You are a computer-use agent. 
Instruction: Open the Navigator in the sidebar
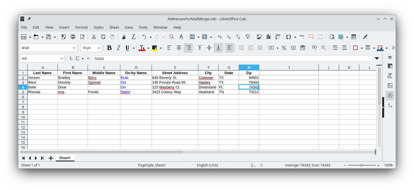point(390,95)
